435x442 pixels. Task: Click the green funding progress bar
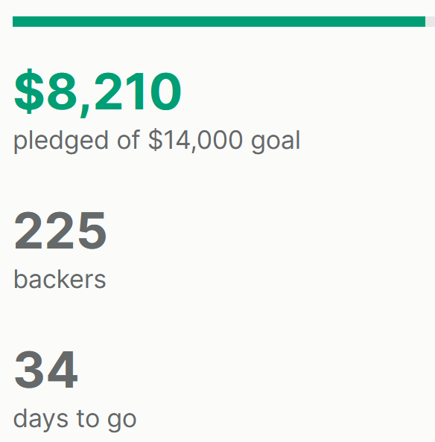point(219,22)
